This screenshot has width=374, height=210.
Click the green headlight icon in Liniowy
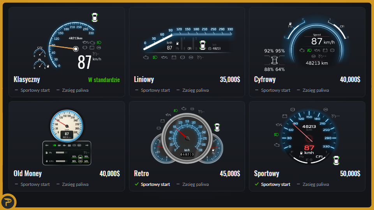(x=155, y=58)
